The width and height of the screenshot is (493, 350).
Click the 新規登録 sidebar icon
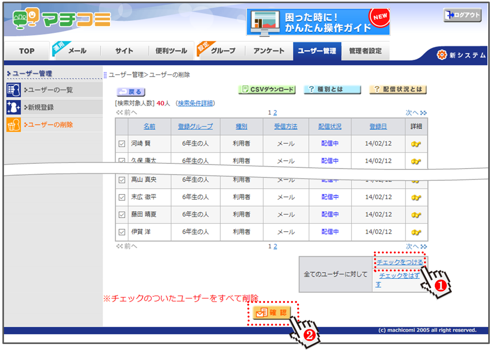click(x=14, y=107)
